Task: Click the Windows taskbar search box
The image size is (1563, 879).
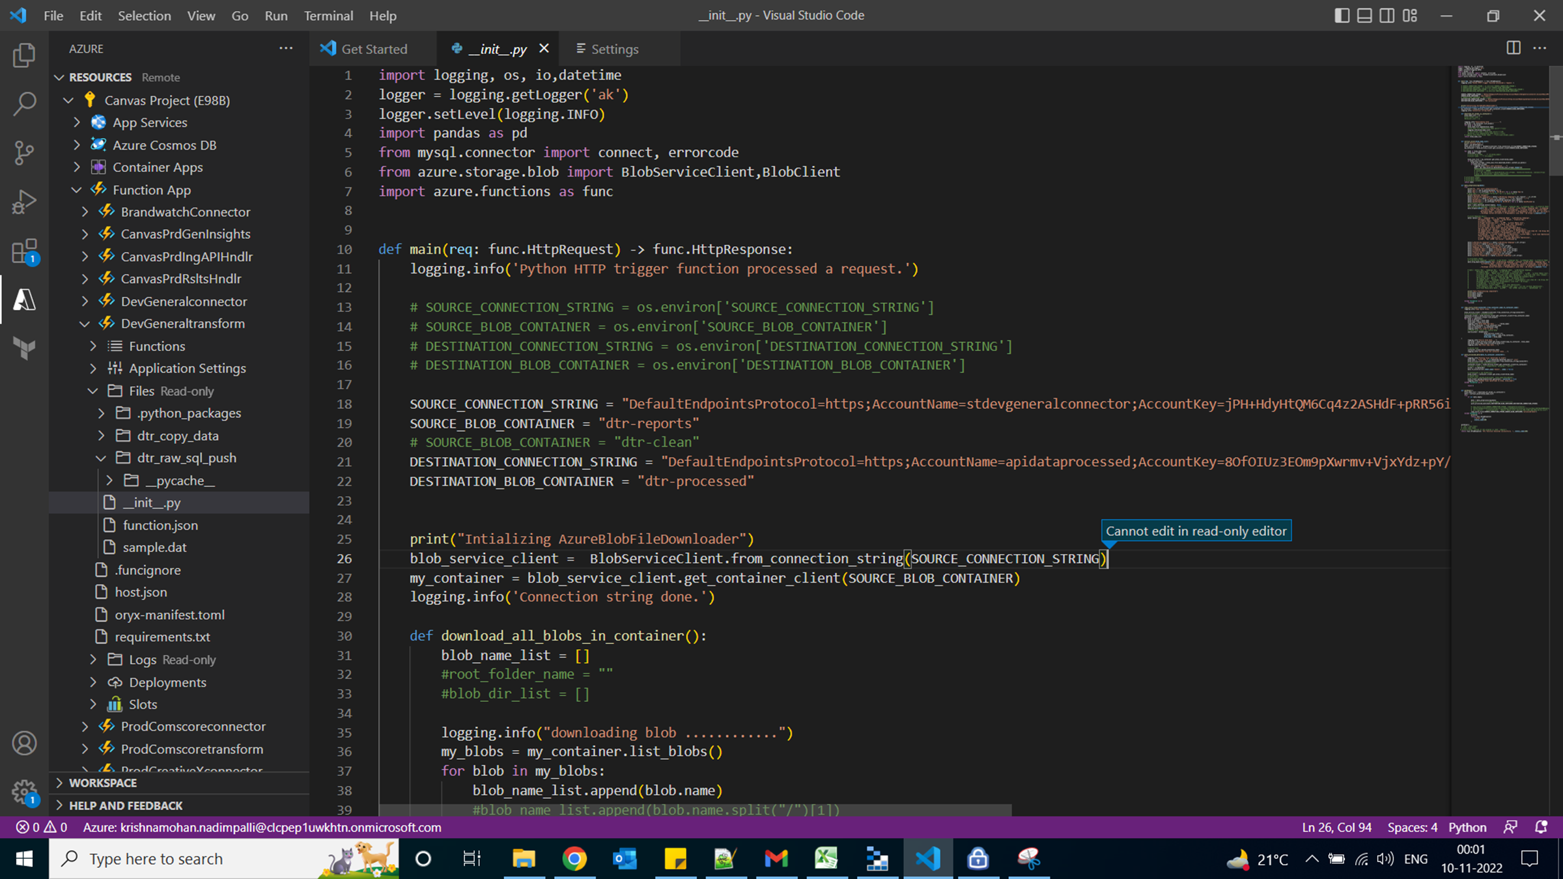Action: pyautogui.click(x=225, y=859)
